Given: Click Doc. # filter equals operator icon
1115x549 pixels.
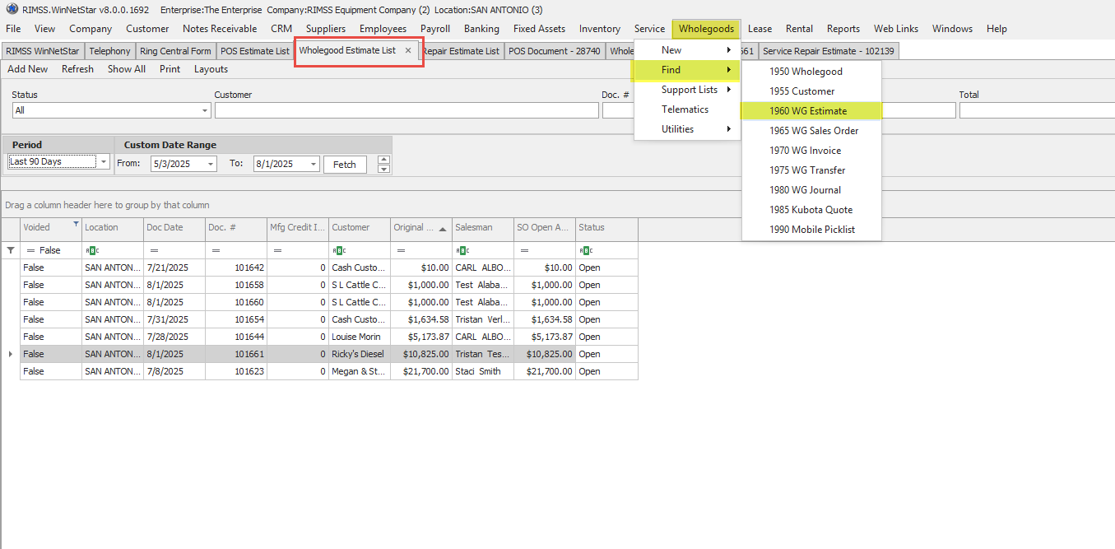Looking at the screenshot, I should click(x=216, y=250).
